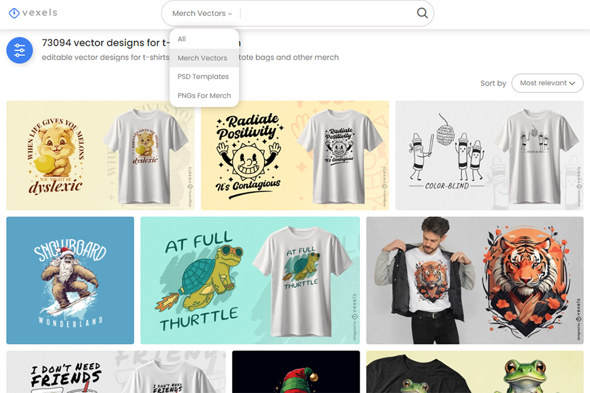The width and height of the screenshot is (590, 393).
Task: Click the Sort by label
Action: tap(494, 83)
